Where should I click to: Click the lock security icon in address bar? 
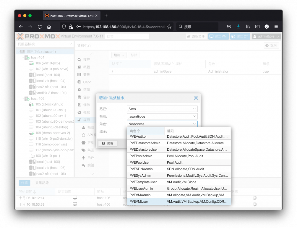71,27
